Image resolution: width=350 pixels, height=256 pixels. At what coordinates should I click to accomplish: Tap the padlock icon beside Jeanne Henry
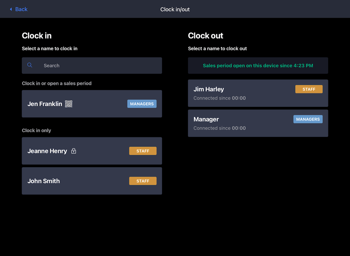(x=73, y=151)
